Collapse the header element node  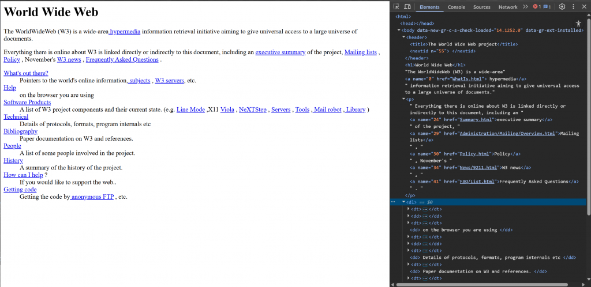click(403, 37)
